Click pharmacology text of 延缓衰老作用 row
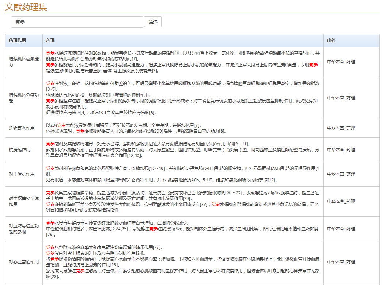Screen dimensions: 384x285 (136, 128)
